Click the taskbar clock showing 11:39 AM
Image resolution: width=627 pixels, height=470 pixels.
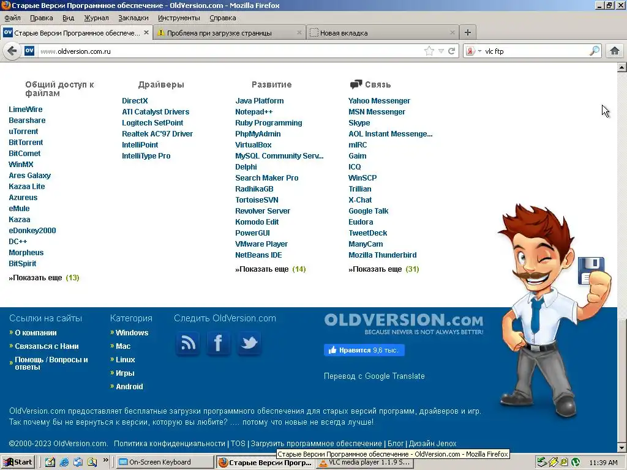[x=603, y=463]
